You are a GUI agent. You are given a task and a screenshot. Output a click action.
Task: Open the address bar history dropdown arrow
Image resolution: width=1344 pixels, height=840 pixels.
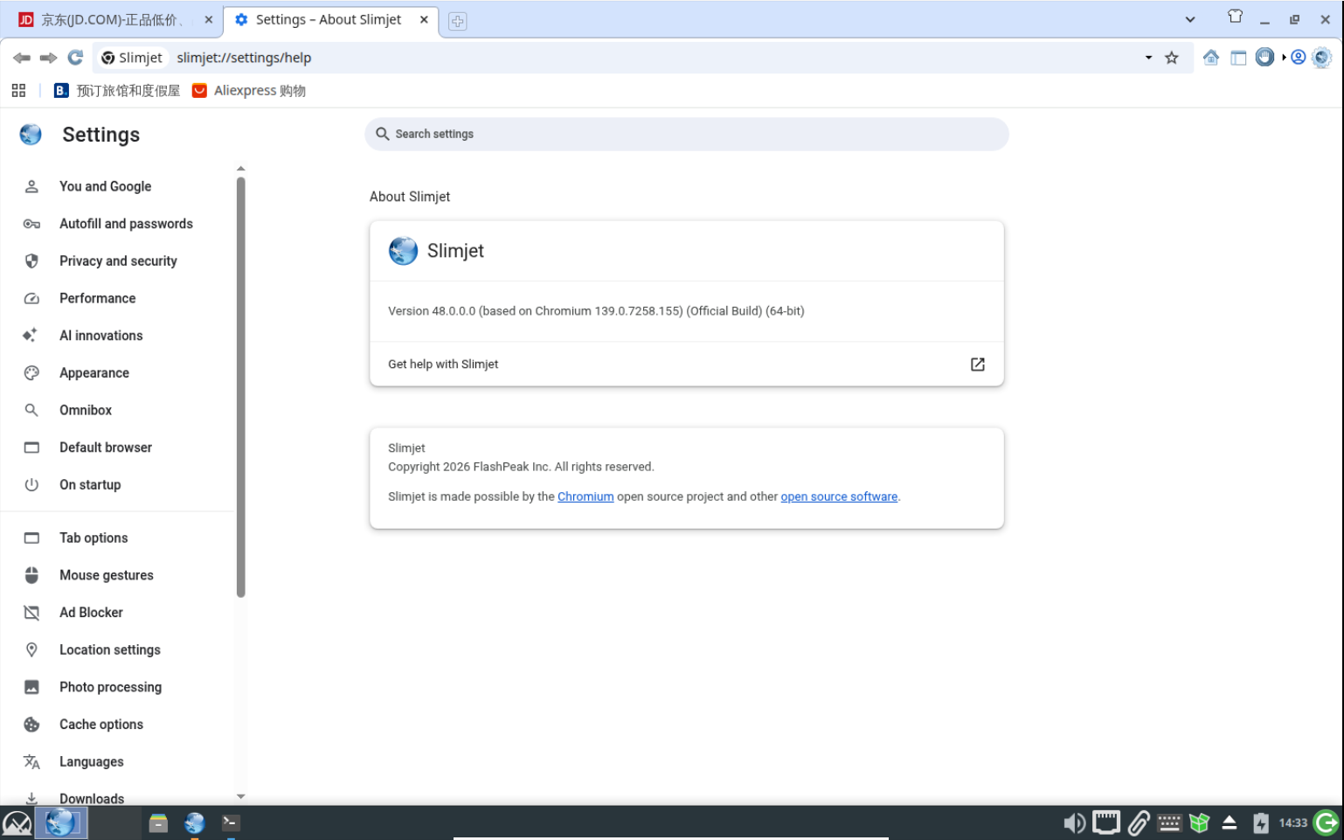(x=1148, y=58)
